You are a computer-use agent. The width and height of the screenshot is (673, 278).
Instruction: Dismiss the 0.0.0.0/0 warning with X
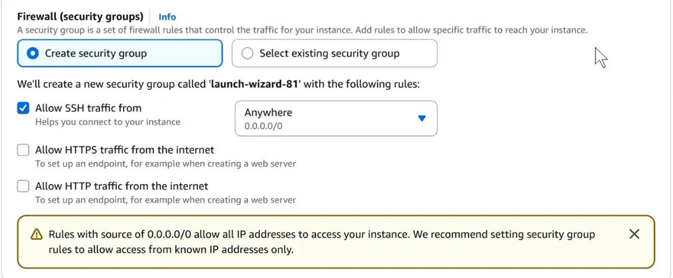(634, 234)
